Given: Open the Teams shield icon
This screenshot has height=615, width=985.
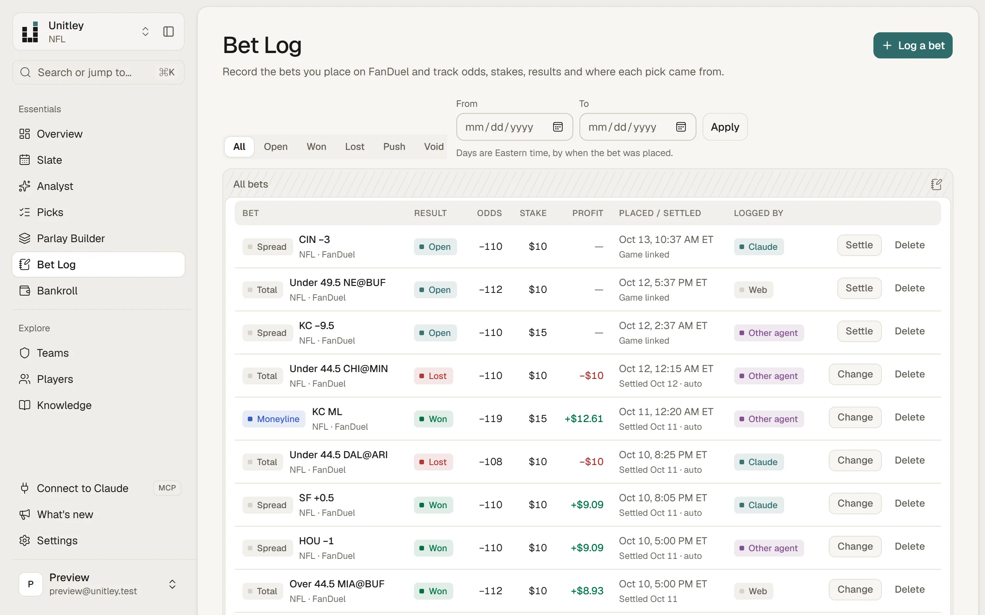Looking at the screenshot, I should 24,352.
